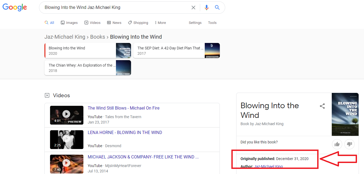Select The Chian Whey book card
The image size is (364, 174).
(87, 68)
